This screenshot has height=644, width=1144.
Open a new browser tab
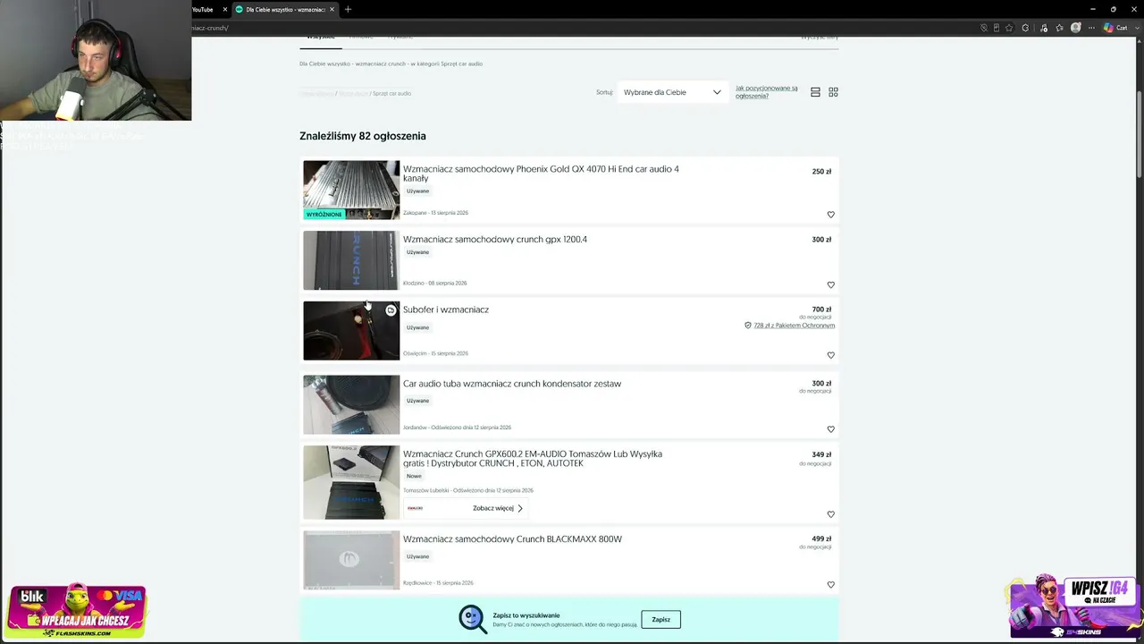[x=348, y=10]
